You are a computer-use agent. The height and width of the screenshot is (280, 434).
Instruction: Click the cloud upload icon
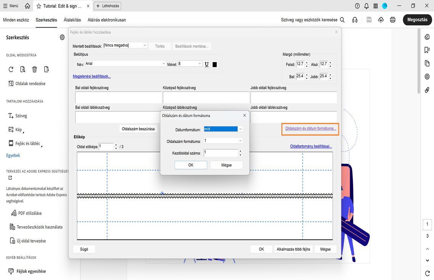(x=381, y=20)
